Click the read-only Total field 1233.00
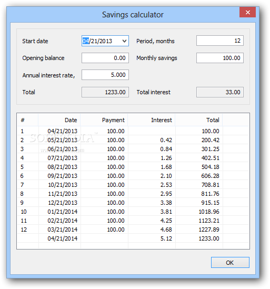The width and height of the screenshot is (270, 289). (x=105, y=92)
